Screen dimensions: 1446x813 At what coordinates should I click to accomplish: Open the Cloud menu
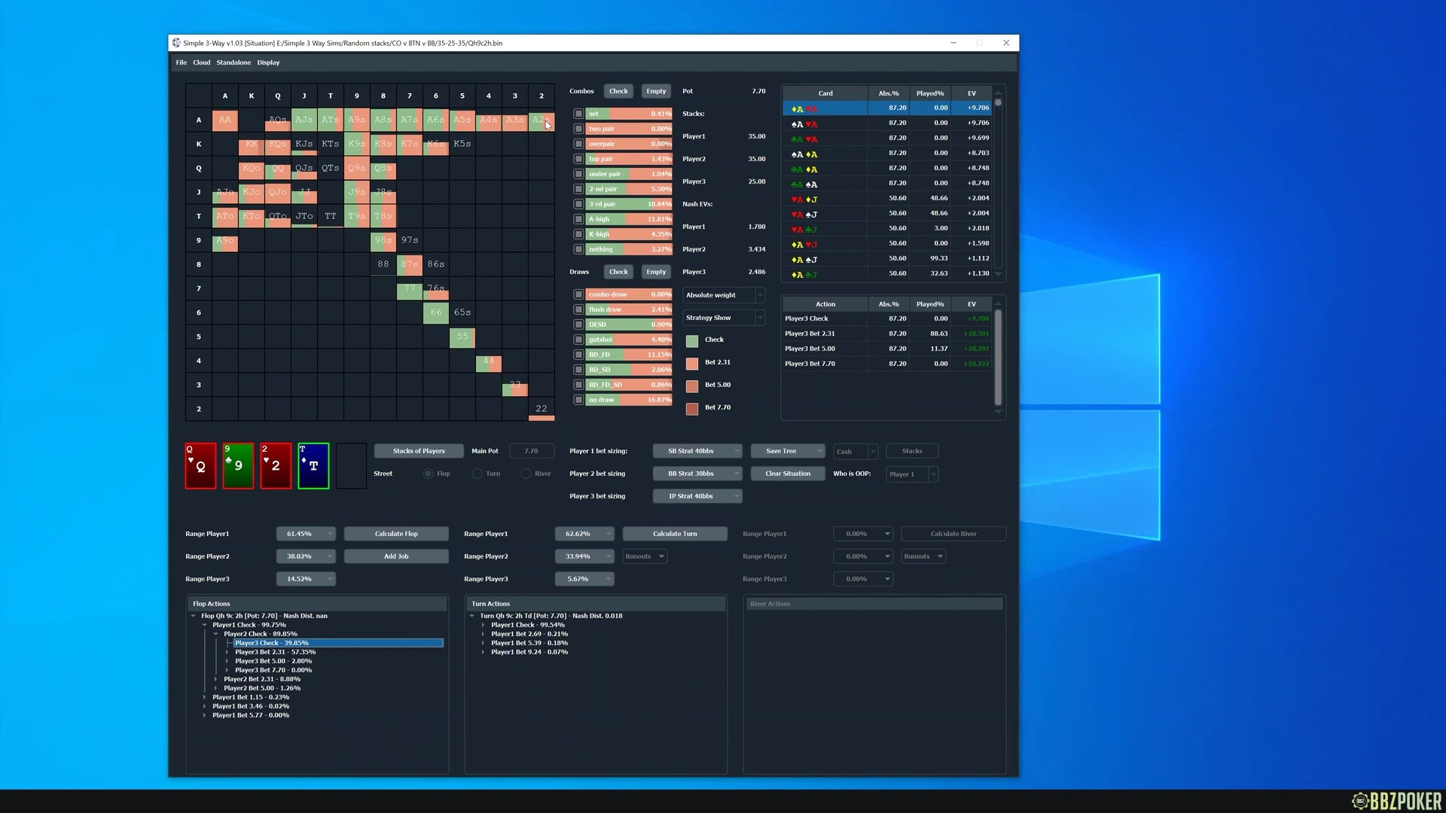point(201,62)
